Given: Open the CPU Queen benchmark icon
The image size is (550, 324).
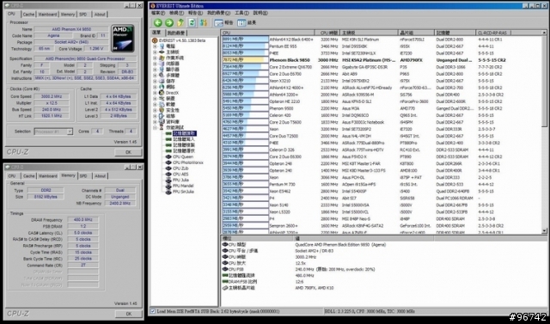Looking at the screenshot, I should [x=168, y=156].
